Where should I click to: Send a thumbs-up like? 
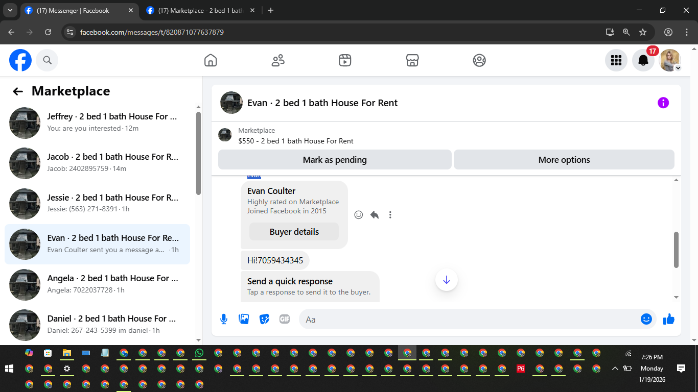(x=669, y=320)
